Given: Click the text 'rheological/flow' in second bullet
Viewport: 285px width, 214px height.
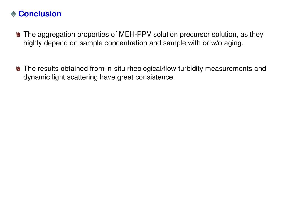Looking at the screenshot, I should pyautogui.click(x=152, y=69).
